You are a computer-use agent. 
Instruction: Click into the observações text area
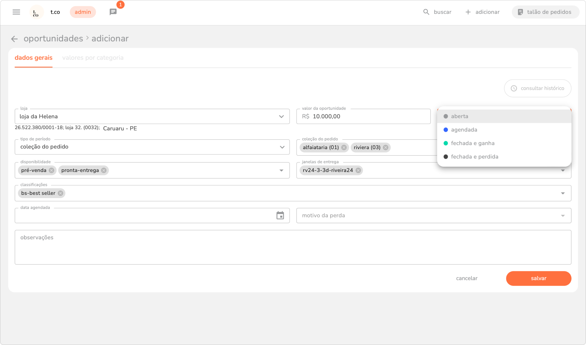pos(293,247)
